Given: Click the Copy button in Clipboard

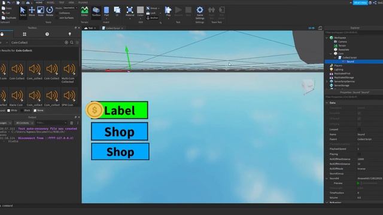Looking at the screenshot, I should click(x=7, y=8).
